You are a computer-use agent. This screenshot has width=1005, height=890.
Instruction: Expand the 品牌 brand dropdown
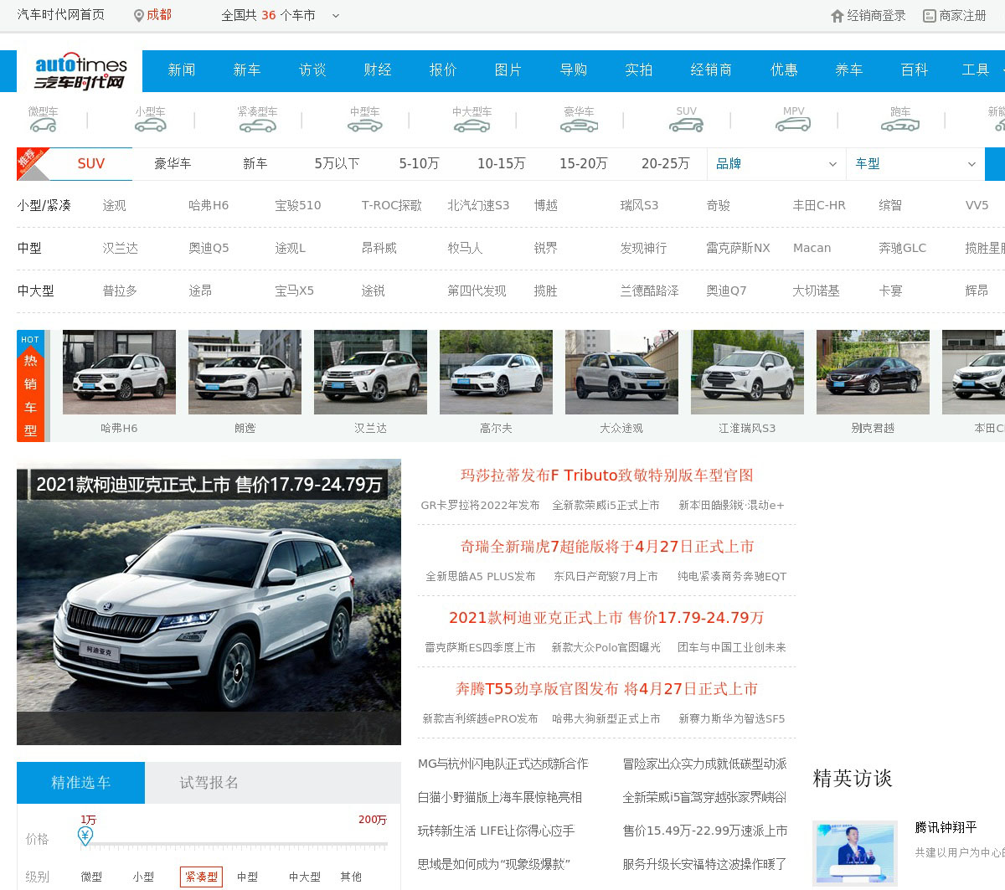pyautogui.click(x=776, y=164)
